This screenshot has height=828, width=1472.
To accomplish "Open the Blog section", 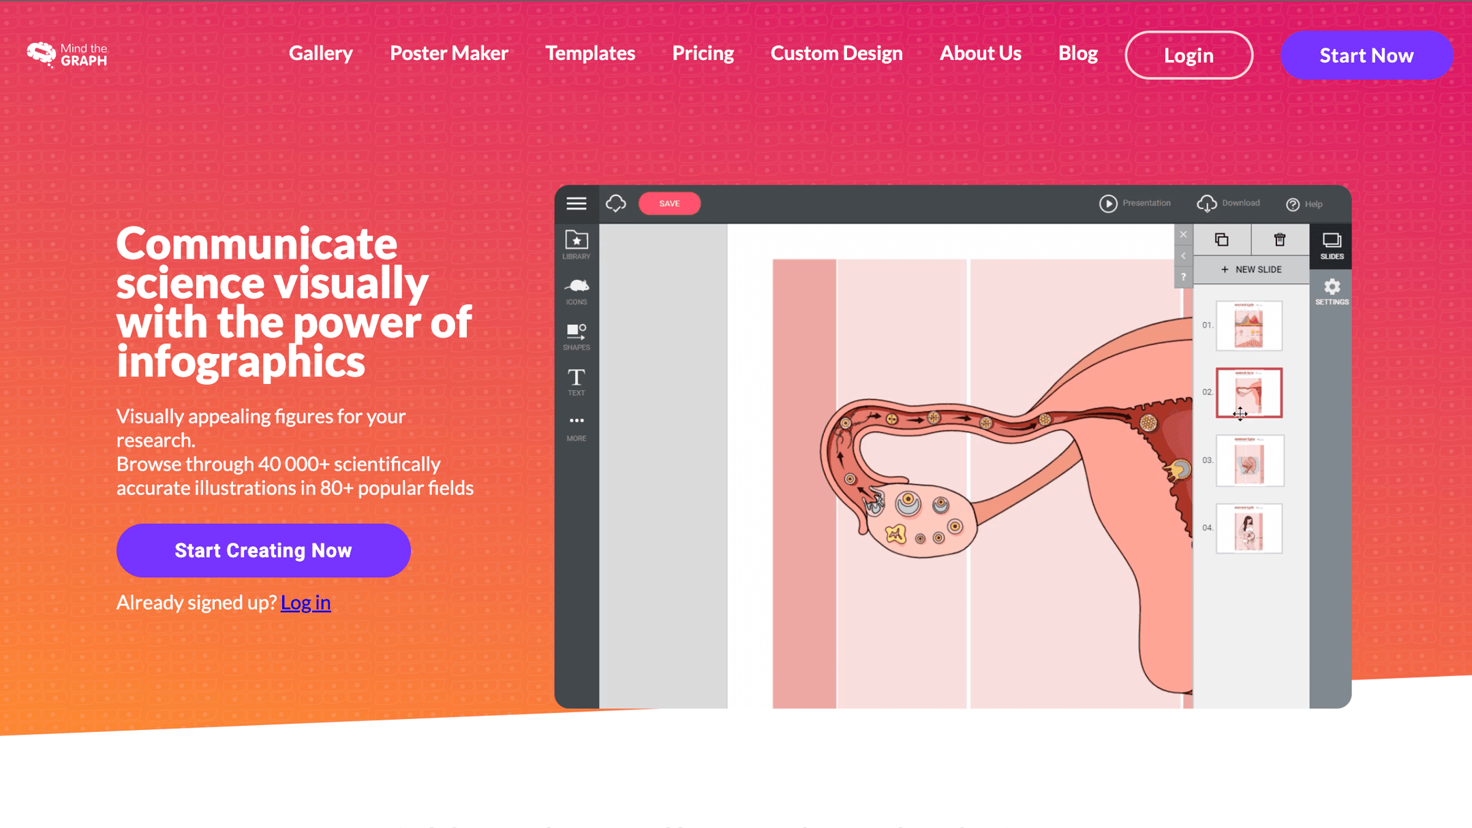I will coord(1077,54).
